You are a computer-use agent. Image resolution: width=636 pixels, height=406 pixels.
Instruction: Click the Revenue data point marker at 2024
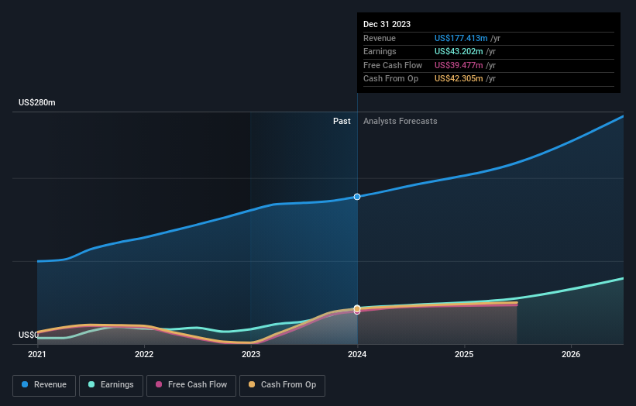coord(357,197)
